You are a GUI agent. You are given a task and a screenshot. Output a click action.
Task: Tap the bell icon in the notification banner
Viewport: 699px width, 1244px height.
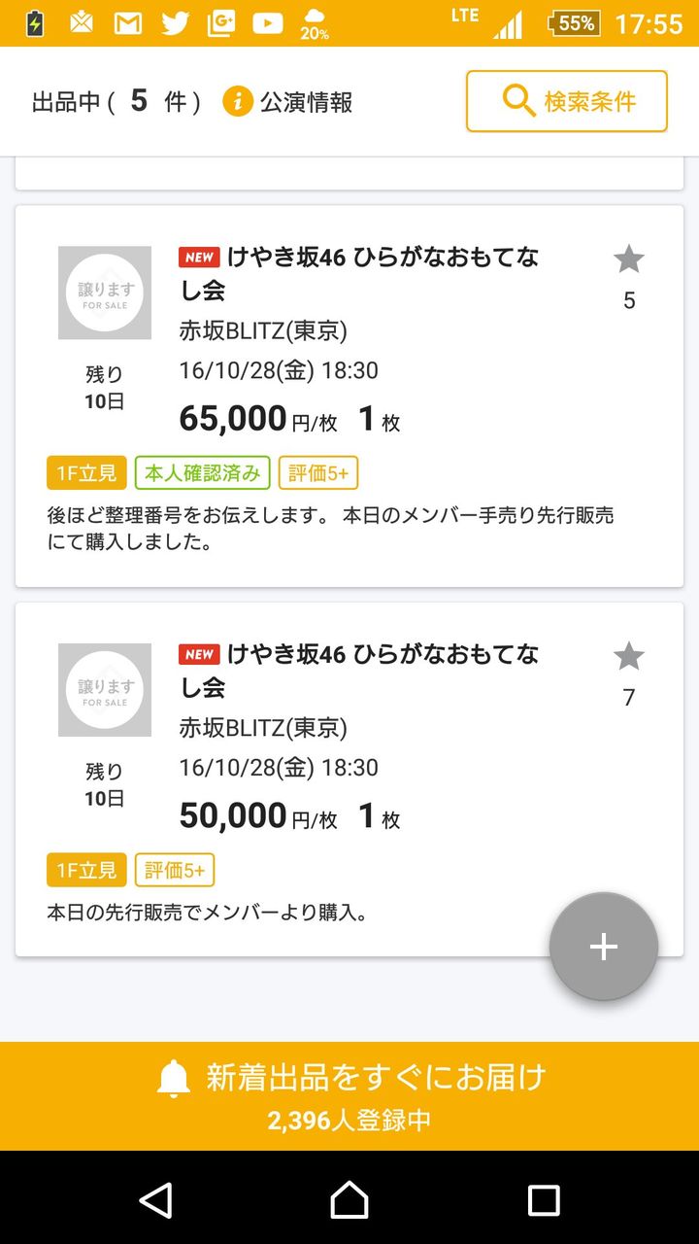click(x=175, y=1079)
